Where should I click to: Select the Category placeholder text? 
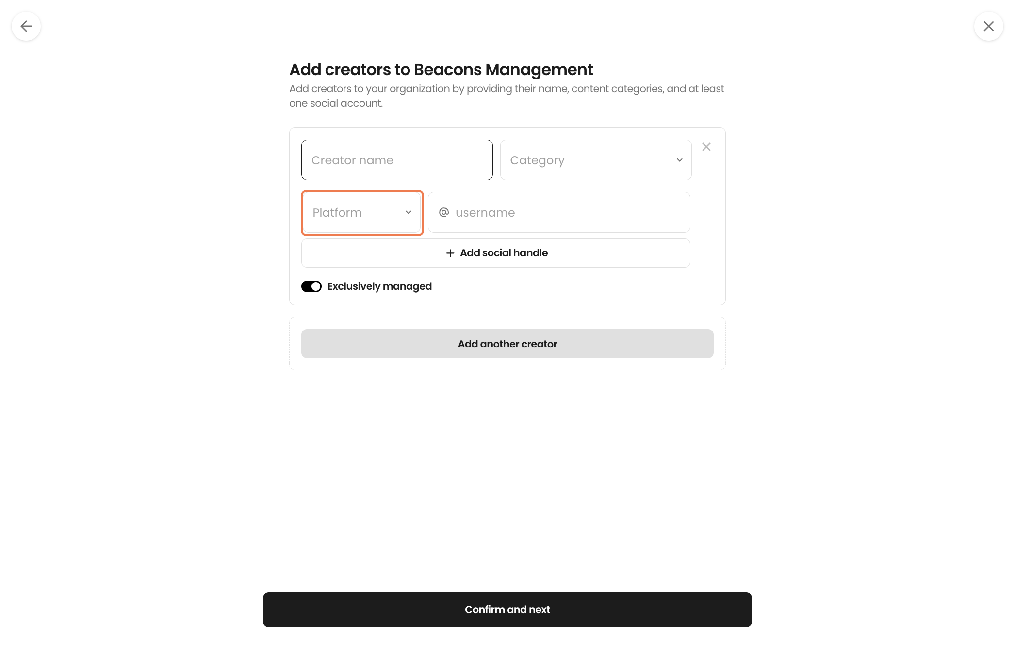pyautogui.click(x=537, y=160)
